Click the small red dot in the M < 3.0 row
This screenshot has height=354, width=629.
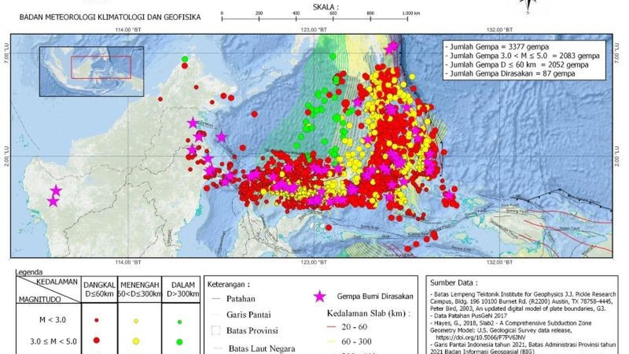pos(96,320)
